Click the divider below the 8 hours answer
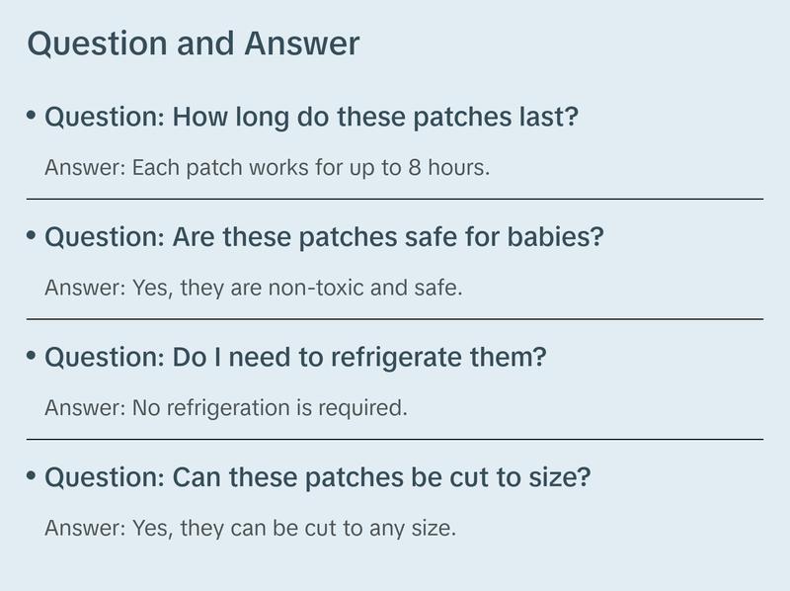This screenshot has width=790, height=591. coord(395,199)
